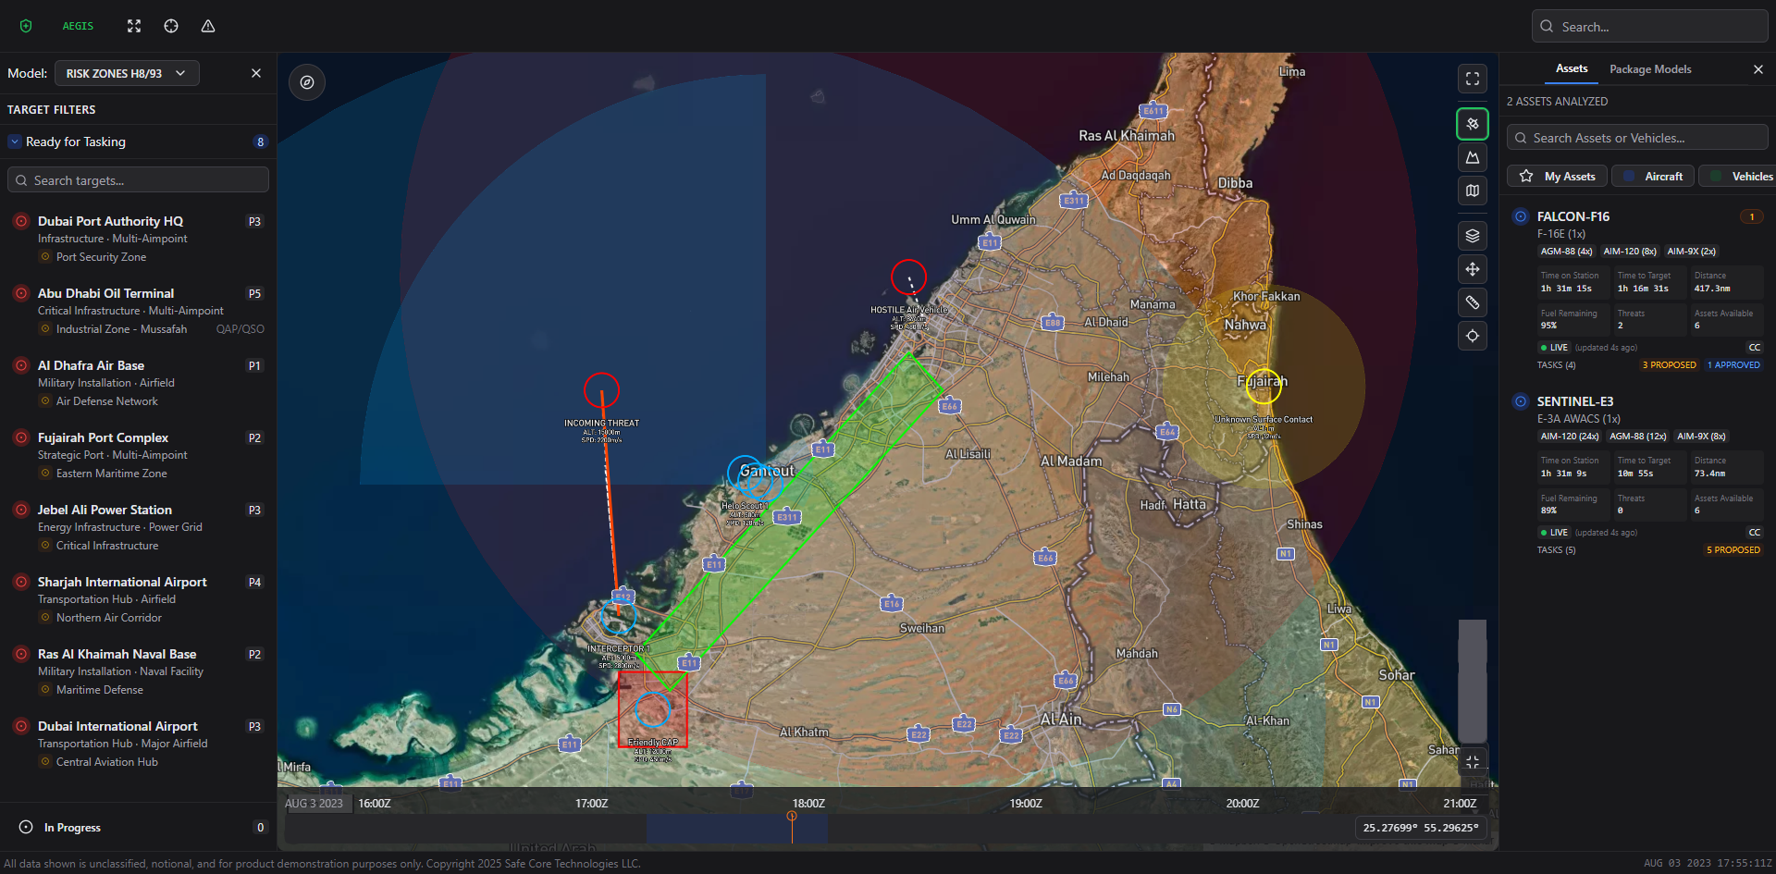Screen dimensions: 1776x874
Task: Open the base map selector
Action: pos(1473,191)
